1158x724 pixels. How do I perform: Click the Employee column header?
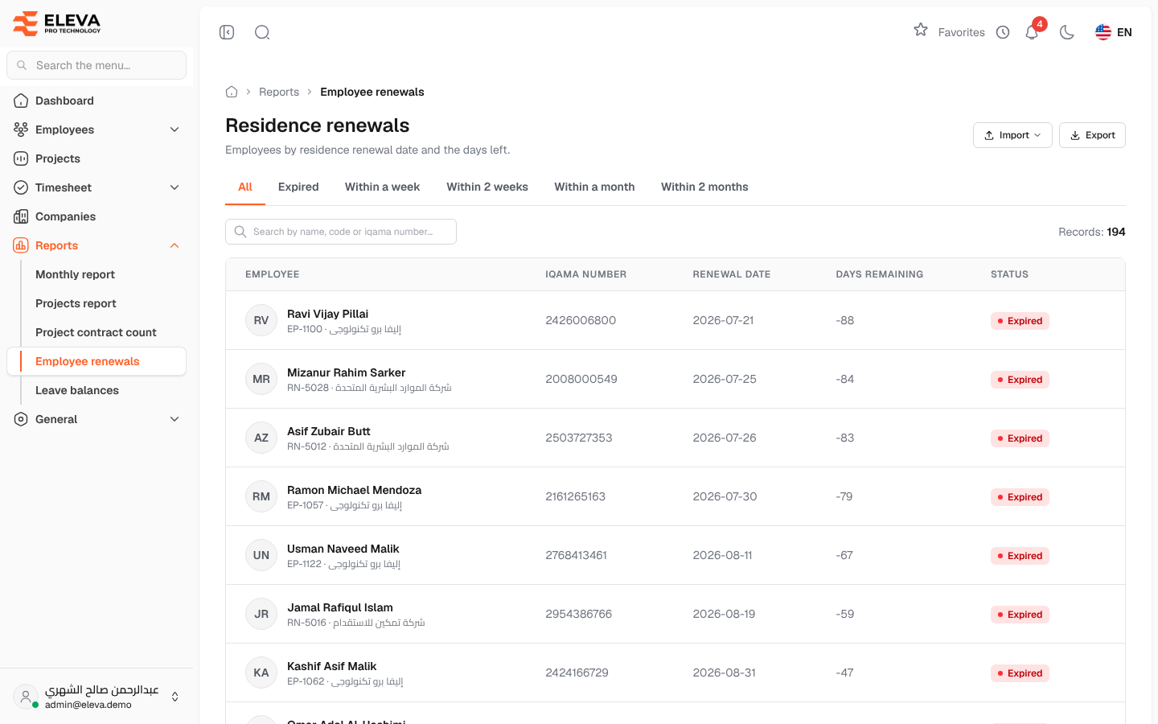272,274
